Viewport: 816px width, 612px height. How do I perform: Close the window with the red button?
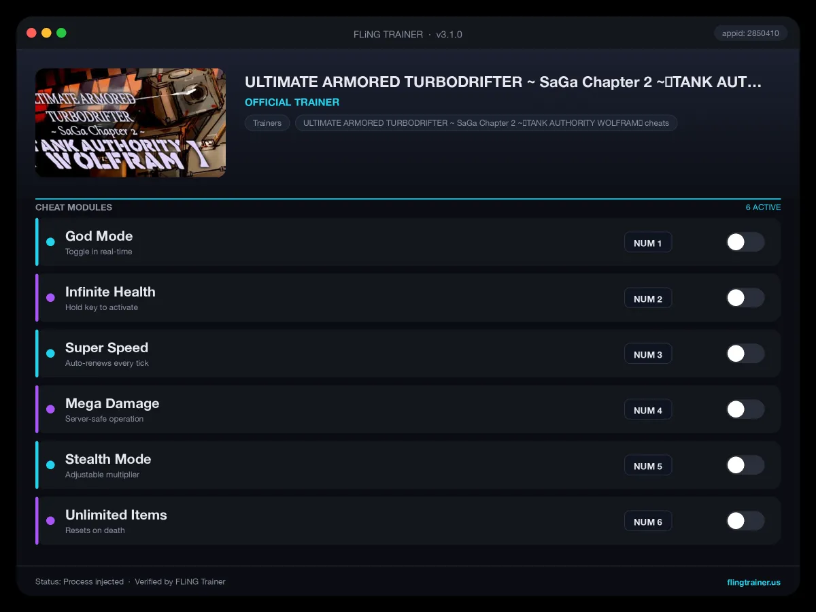[31, 33]
